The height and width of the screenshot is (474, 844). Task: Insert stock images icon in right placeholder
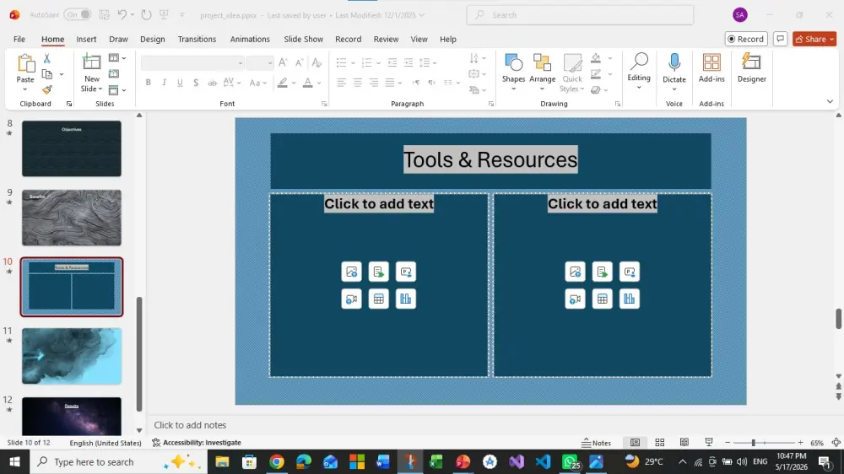click(575, 272)
